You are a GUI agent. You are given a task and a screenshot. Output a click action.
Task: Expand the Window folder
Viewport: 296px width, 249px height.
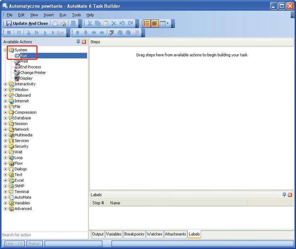tap(5, 90)
